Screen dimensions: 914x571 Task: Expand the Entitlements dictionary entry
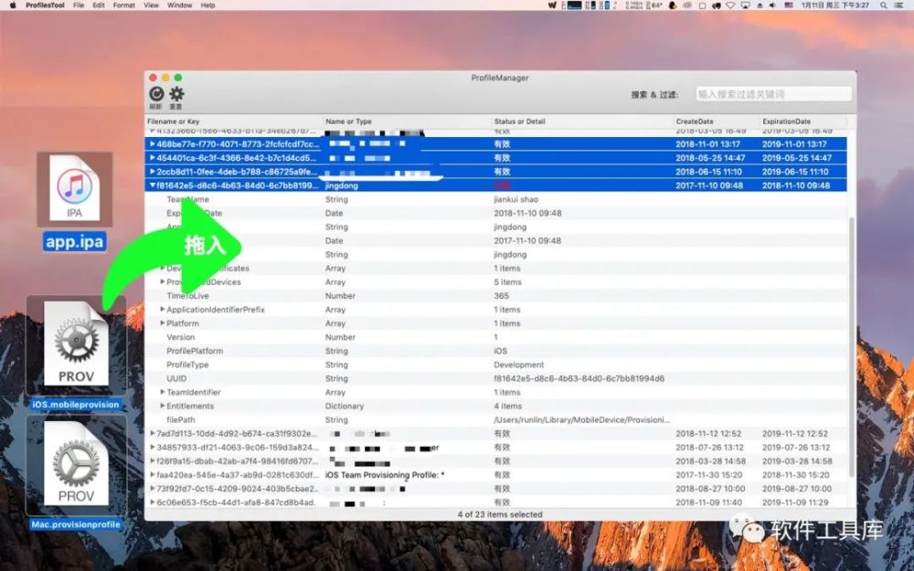(163, 407)
